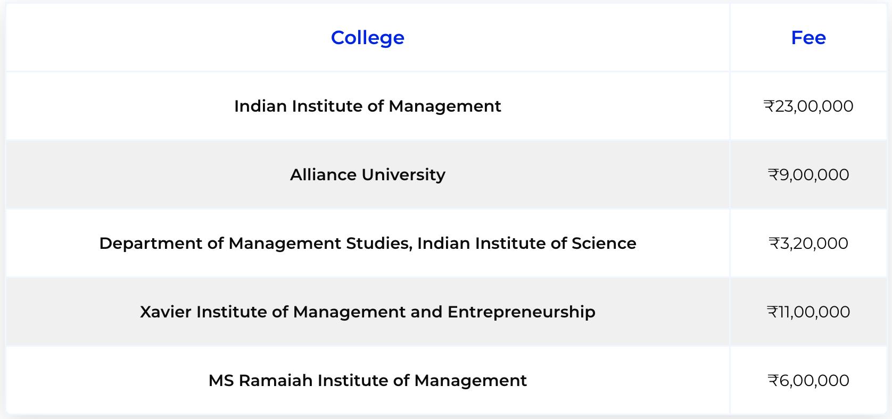Click the word Entrepreneurship in Xavier row
Viewport: 892px width, 419px height.
point(522,312)
